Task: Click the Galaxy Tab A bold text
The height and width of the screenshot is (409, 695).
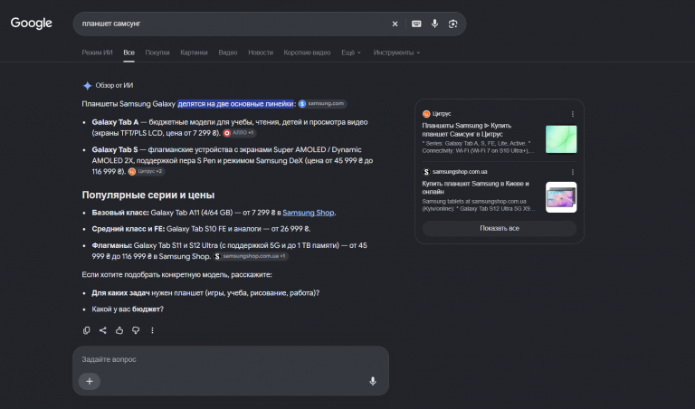Action: point(115,122)
